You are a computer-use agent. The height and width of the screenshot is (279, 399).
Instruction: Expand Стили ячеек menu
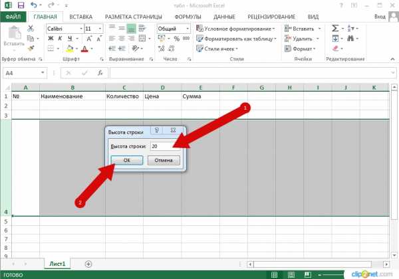pyautogui.click(x=217, y=48)
